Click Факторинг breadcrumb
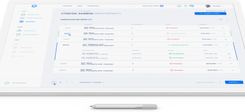245x112 pixels. (76, 11)
